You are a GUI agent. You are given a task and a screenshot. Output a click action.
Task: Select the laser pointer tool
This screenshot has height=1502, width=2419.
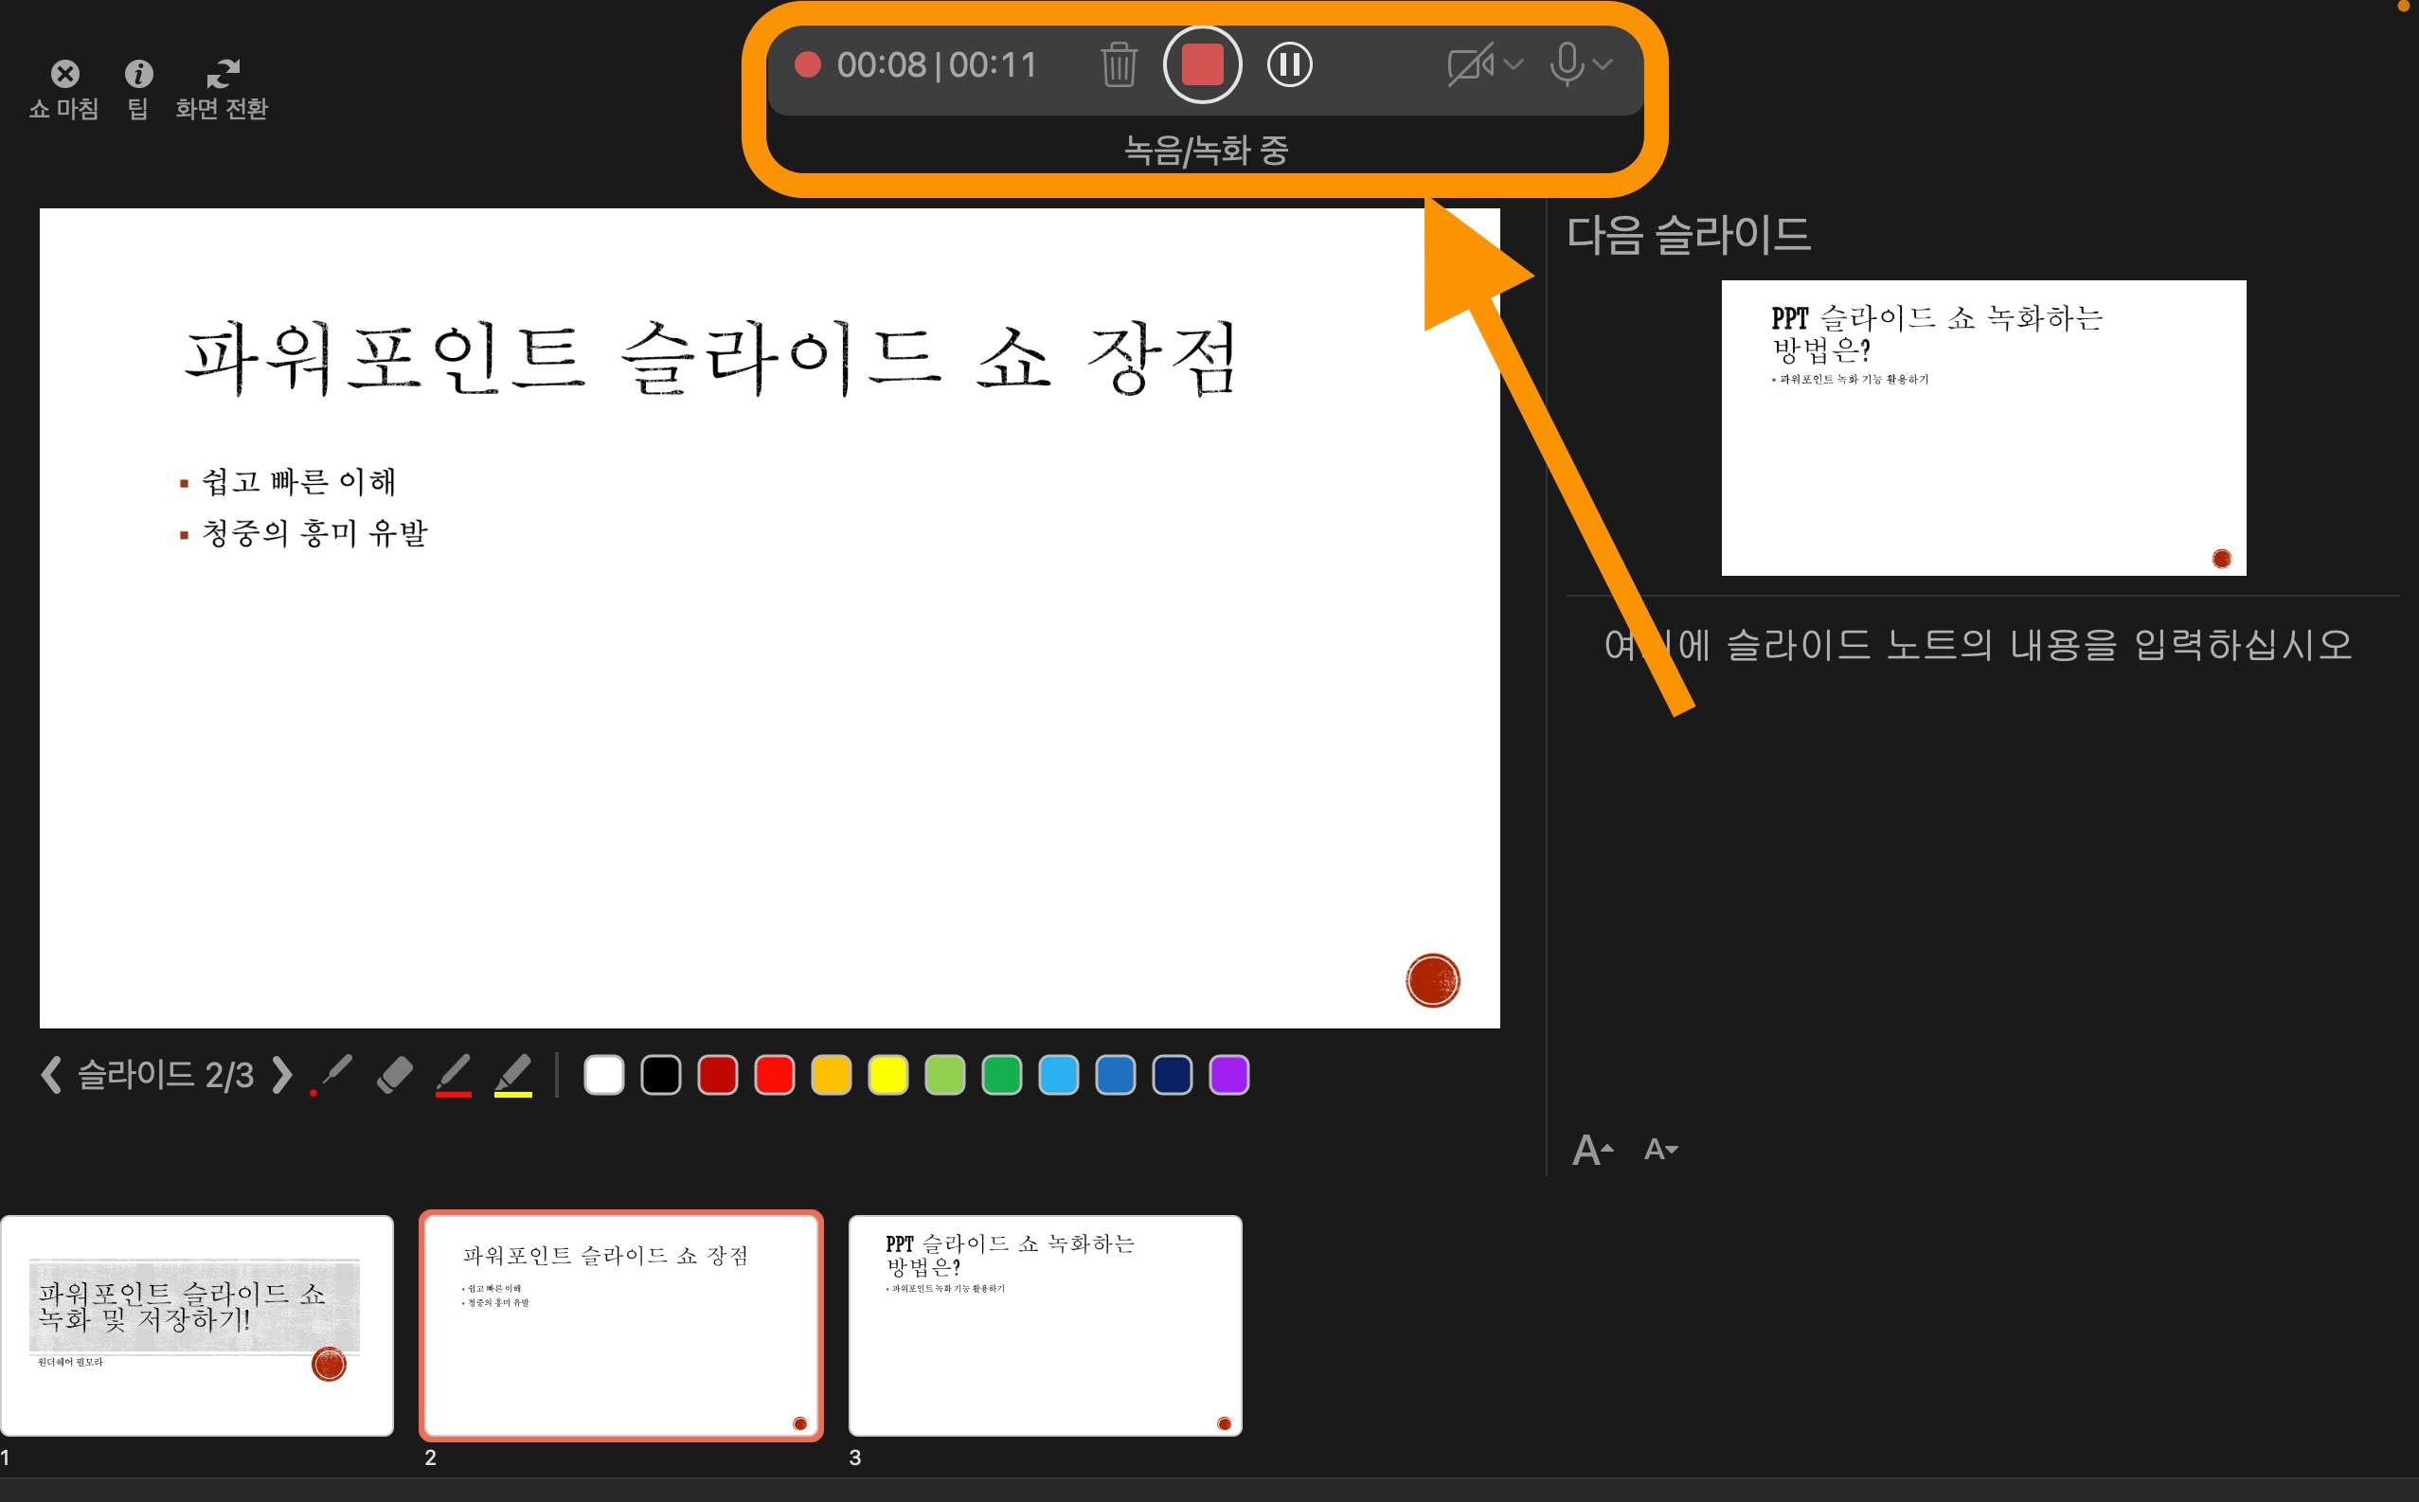click(x=331, y=1075)
